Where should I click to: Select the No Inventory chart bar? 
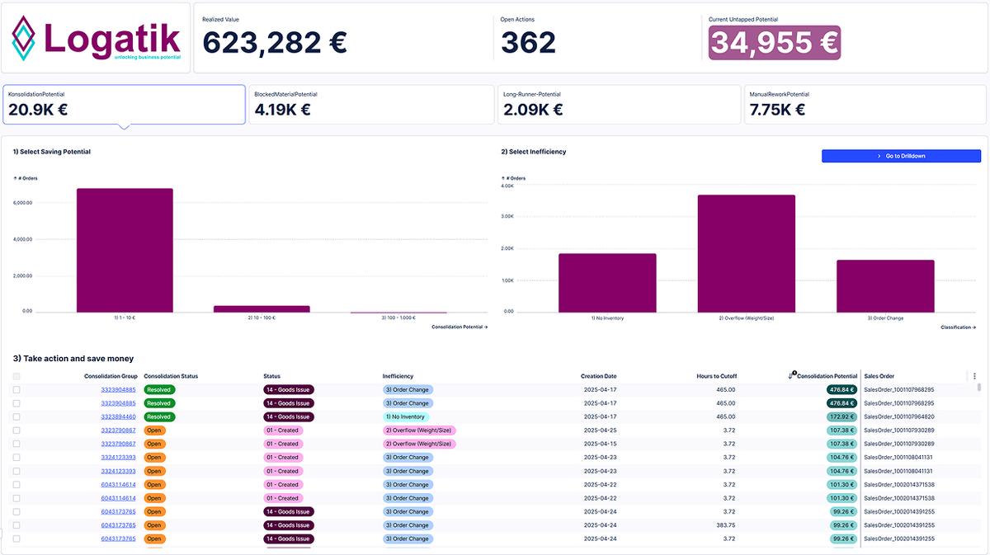coord(607,282)
